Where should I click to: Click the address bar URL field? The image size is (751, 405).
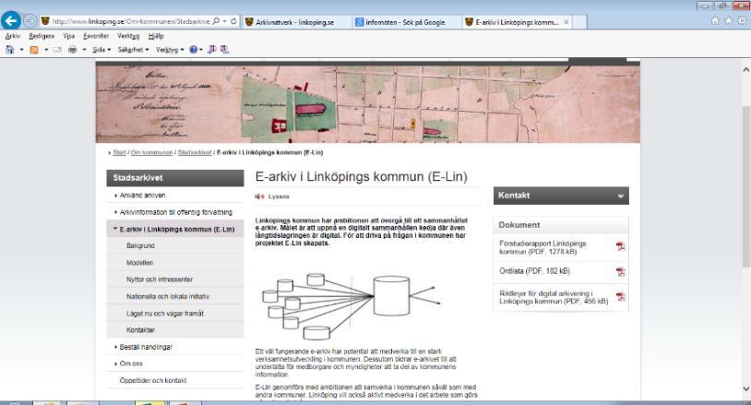pyautogui.click(x=130, y=21)
